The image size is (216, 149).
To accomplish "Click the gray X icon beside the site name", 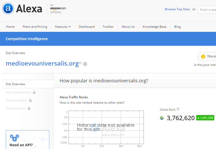I will pos(85,64).
